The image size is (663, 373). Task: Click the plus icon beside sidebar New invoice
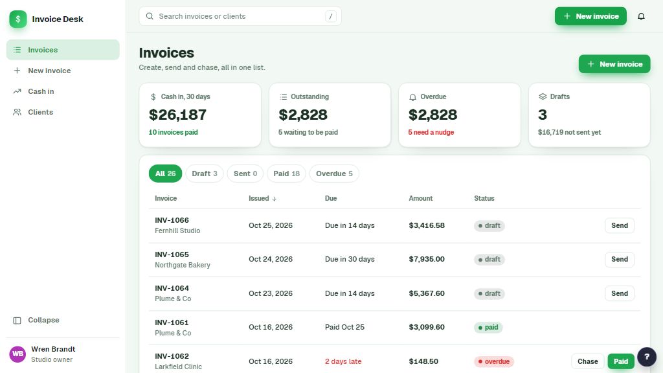(x=17, y=71)
